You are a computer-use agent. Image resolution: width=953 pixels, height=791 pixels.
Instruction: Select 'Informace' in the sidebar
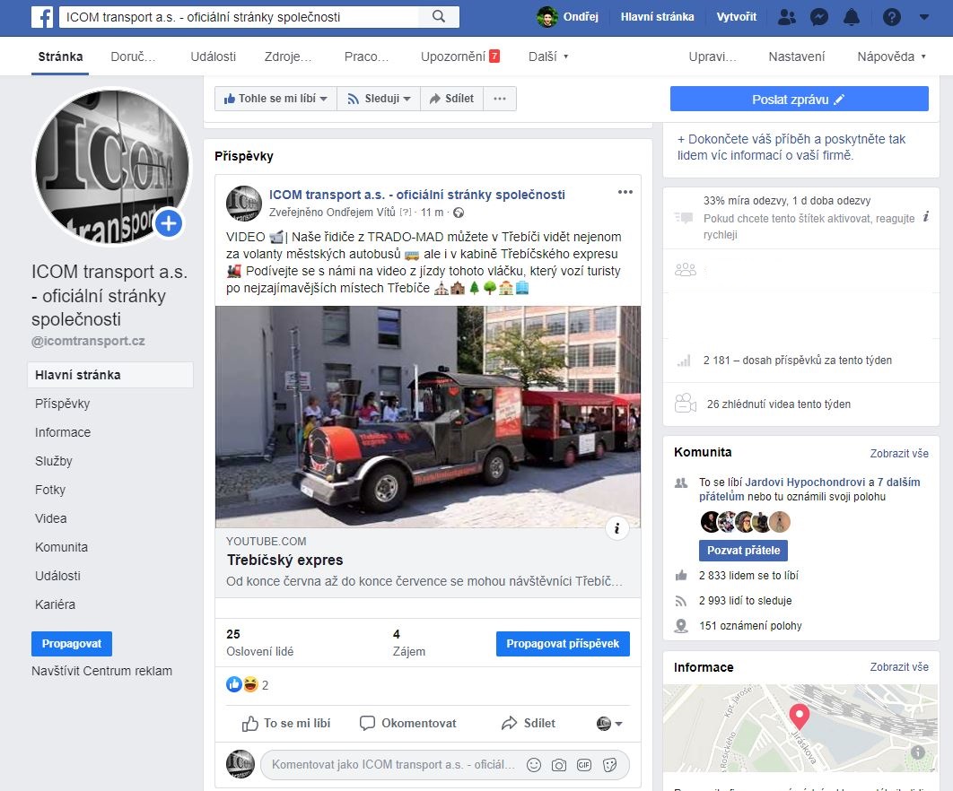[63, 432]
